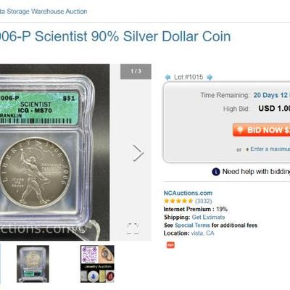The image size is (290, 290).
Task: Open the Get Estimate shipping link
Action: coord(208,217)
